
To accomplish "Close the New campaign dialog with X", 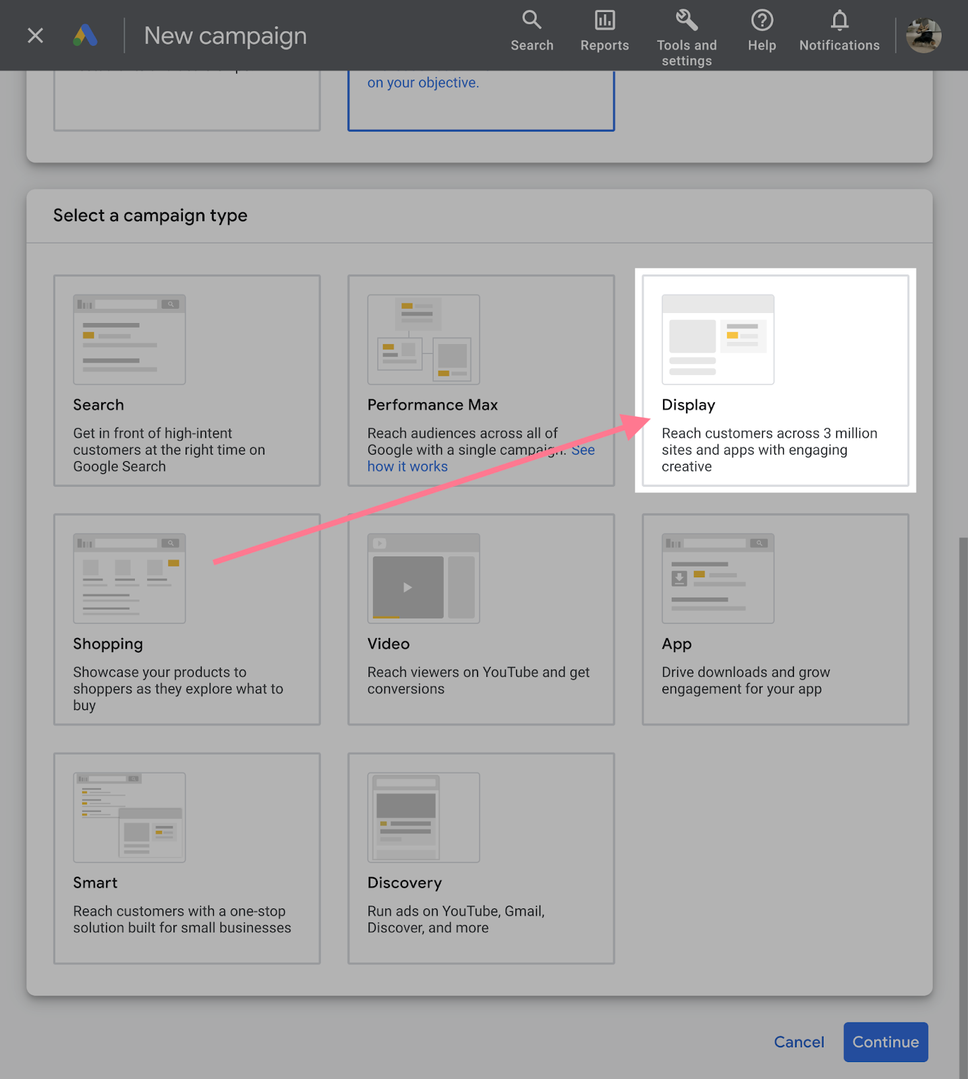I will [x=35, y=35].
